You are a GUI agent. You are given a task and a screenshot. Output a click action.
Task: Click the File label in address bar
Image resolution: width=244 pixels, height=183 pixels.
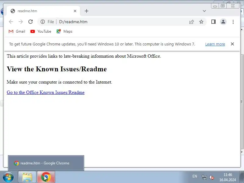pyautogui.click(x=51, y=22)
